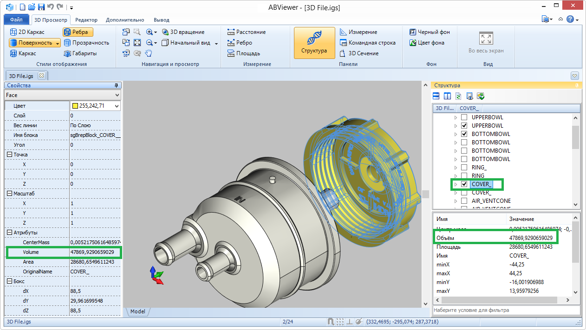This screenshot has height=330, width=586.
Task: Click the yellow Цвет color swatch
Action: coord(75,106)
